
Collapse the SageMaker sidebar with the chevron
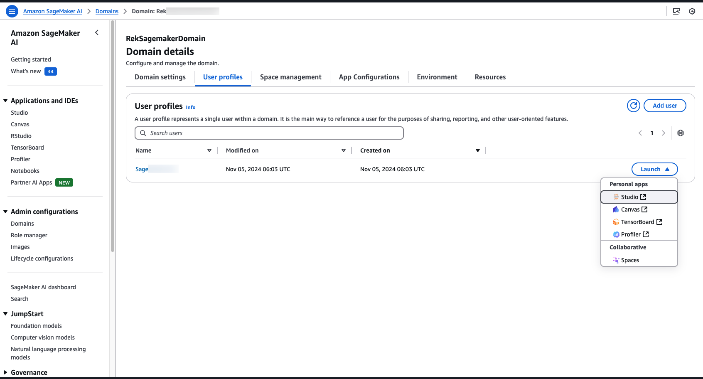[97, 32]
